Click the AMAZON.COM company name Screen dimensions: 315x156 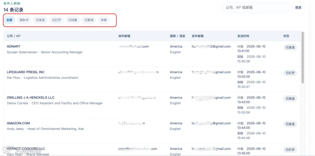(18, 123)
